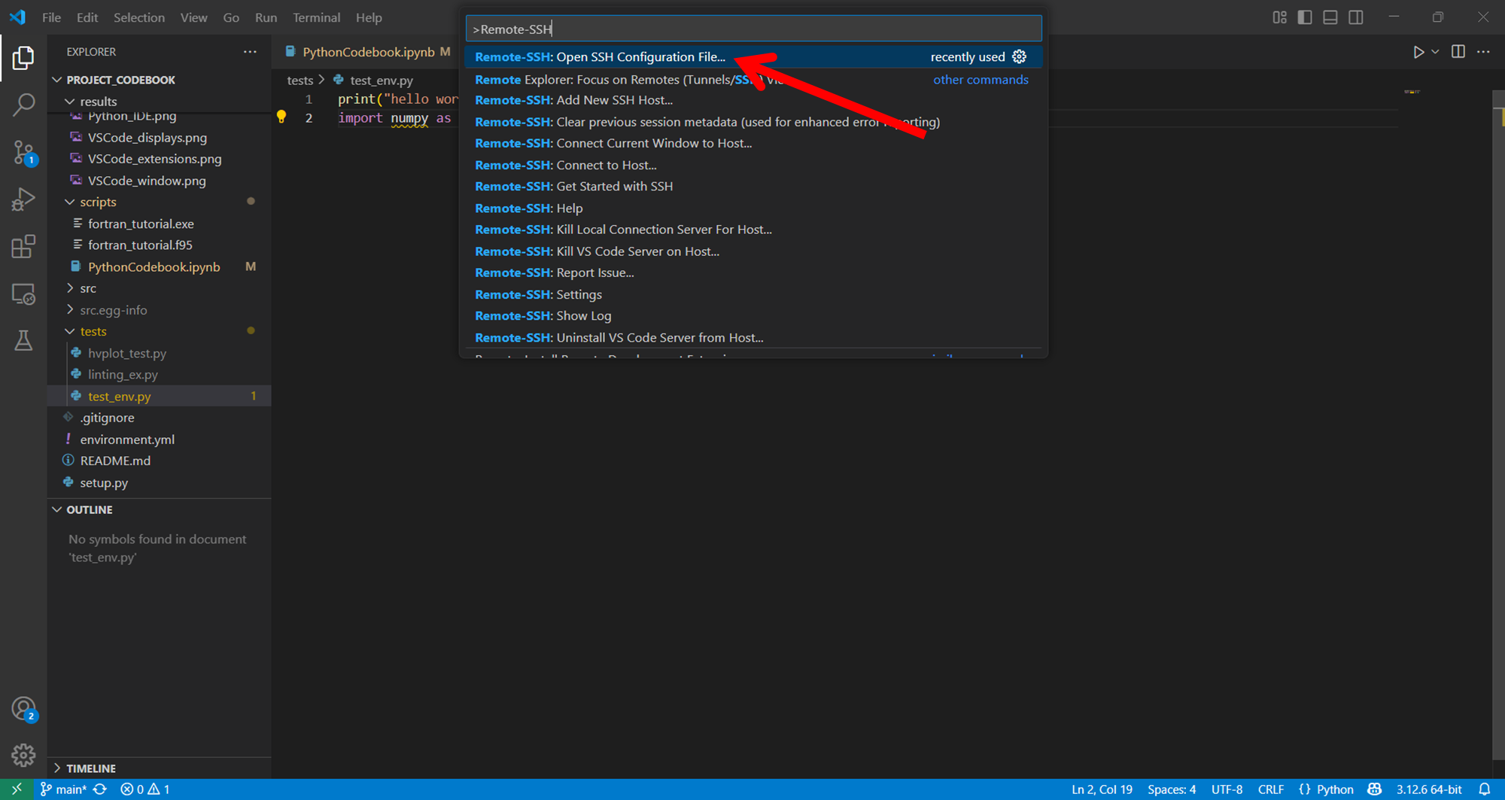Image resolution: width=1505 pixels, height=800 pixels.
Task: Click the Accounts icon
Action: coord(23,709)
